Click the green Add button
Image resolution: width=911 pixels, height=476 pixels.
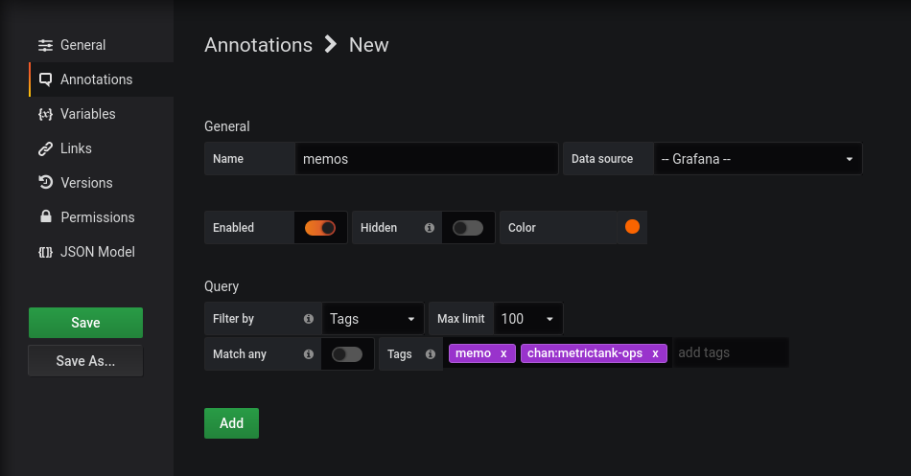pyautogui.click(x=231, y=423)
